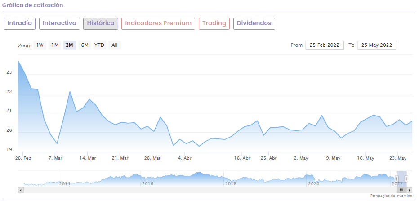Select the 6M zoom range

point(85,45)
